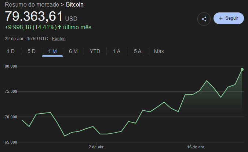Click the +9.998,18 (14,41%) change text

click(31, 27)
